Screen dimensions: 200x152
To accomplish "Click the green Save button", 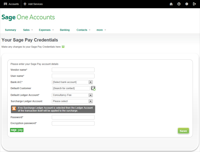I will [x=183, y=131].
